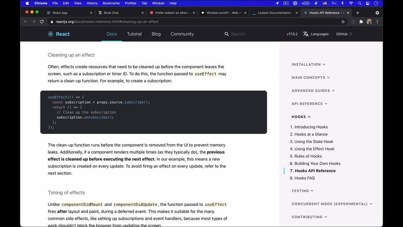The height and width of the screenshot is (227, 403).
Task: Open the GitHub link in header
Action: click(x=344, y=34)
